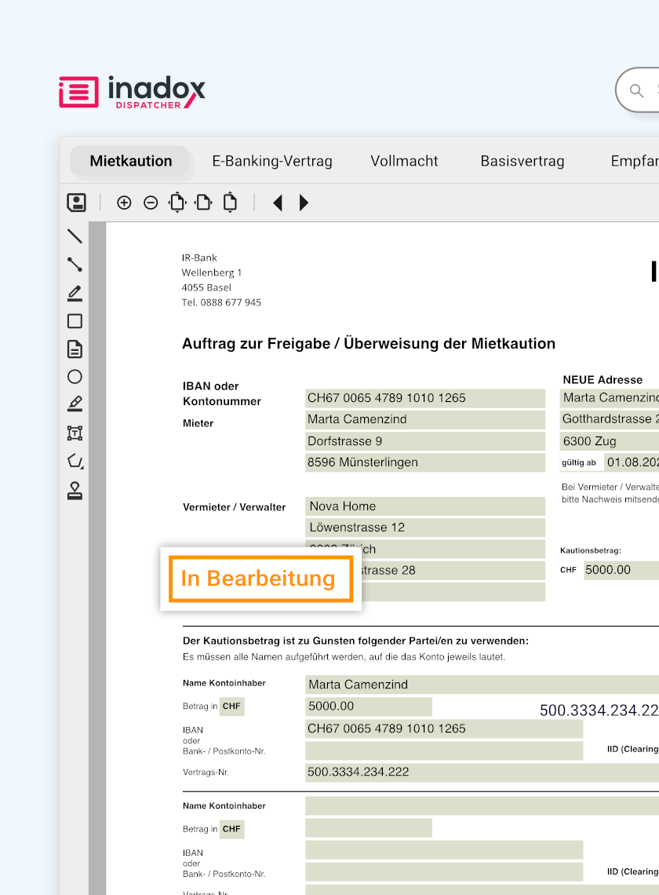Click the IR-Bank sender name
The width and height of the screenshot is (659, 895).
pyautogui.click(x=199, y=258)
